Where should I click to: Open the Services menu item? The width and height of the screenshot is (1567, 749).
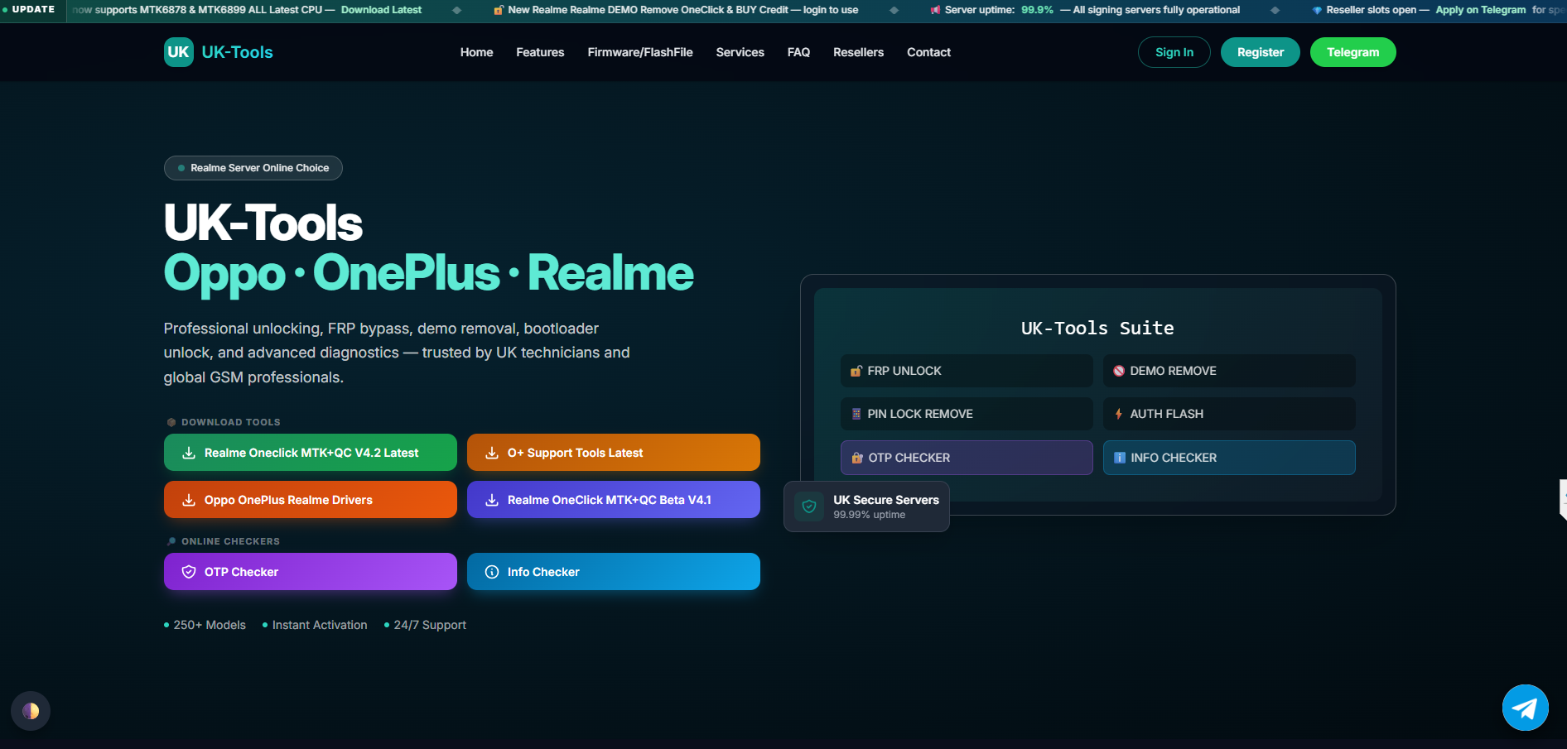[740, 52]
